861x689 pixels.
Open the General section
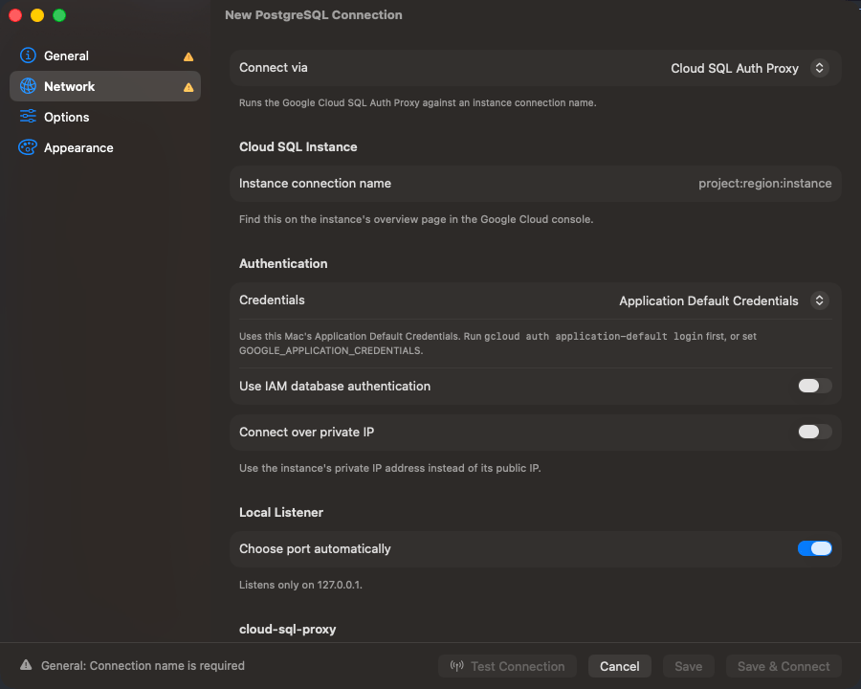tap(105, 56)
